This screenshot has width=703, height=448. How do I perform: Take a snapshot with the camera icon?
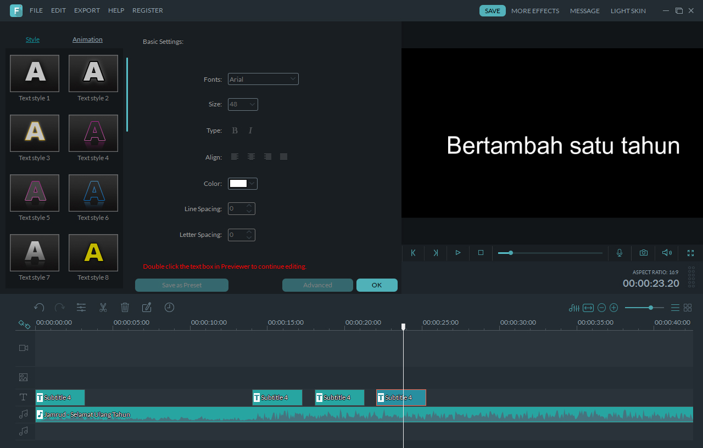click(x=643, y=253)
